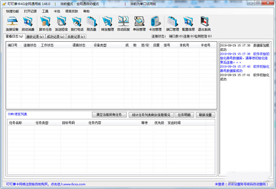
Task: Launch the 拨打电话 toolbar icon
Action: [x=77, y=24]
